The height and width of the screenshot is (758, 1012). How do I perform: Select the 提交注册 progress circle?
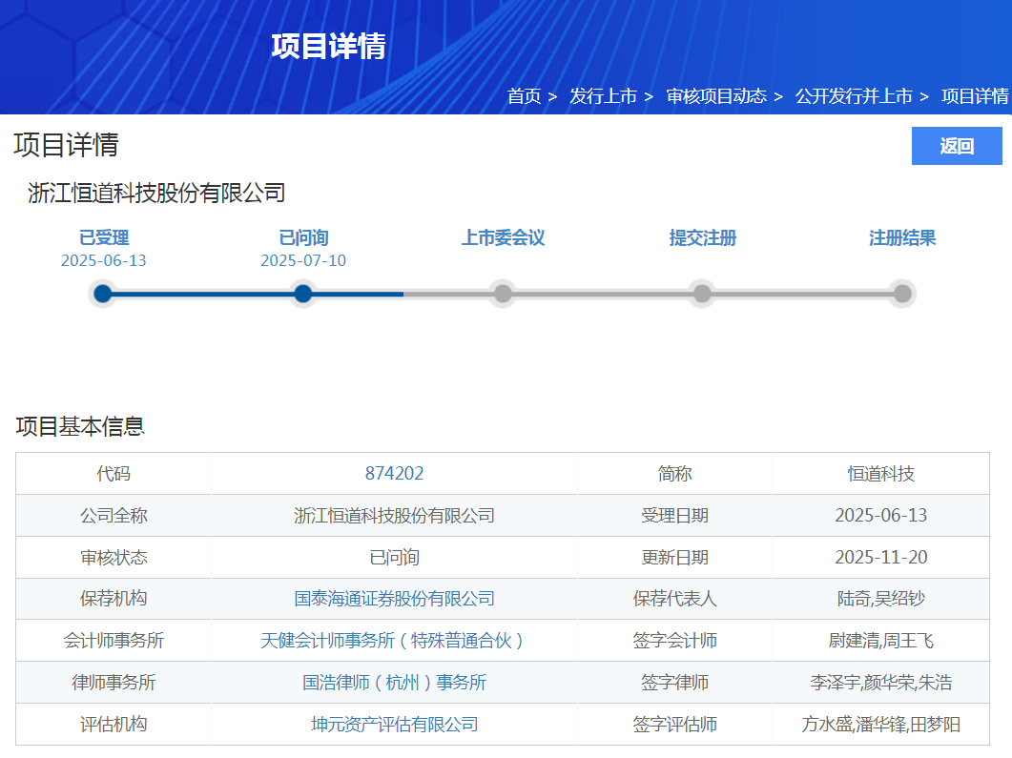(x=702, y=294)
